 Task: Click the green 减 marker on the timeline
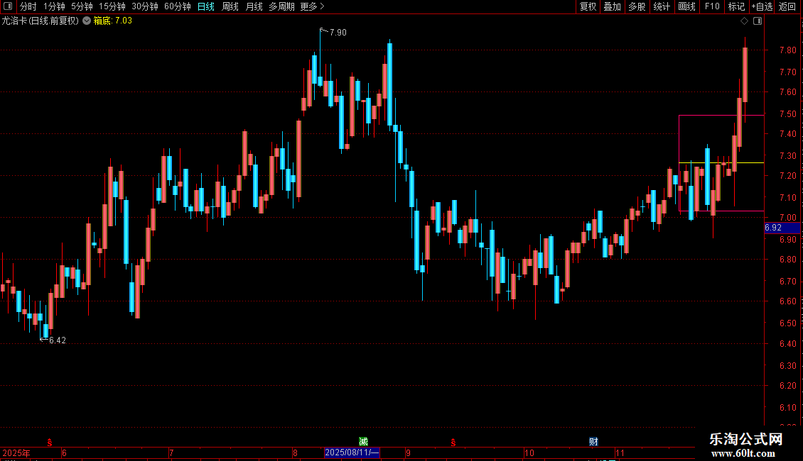click(363, 442)
